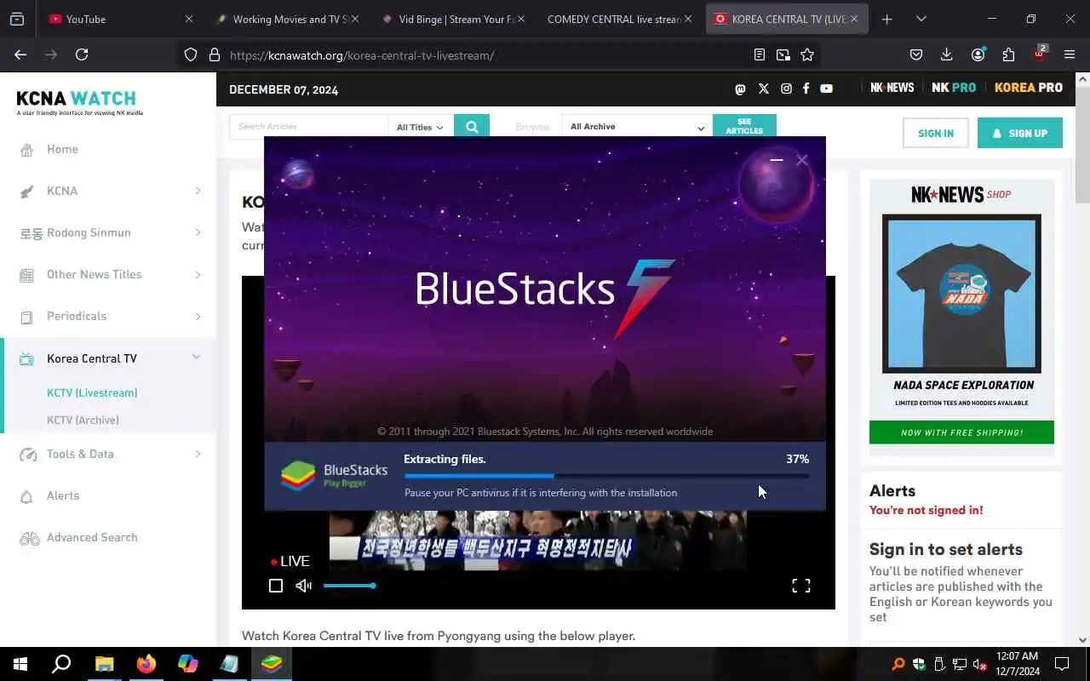This screenshot has width=1090, height=681.
Task: Open a new browser tab
Action: [886, 19]
